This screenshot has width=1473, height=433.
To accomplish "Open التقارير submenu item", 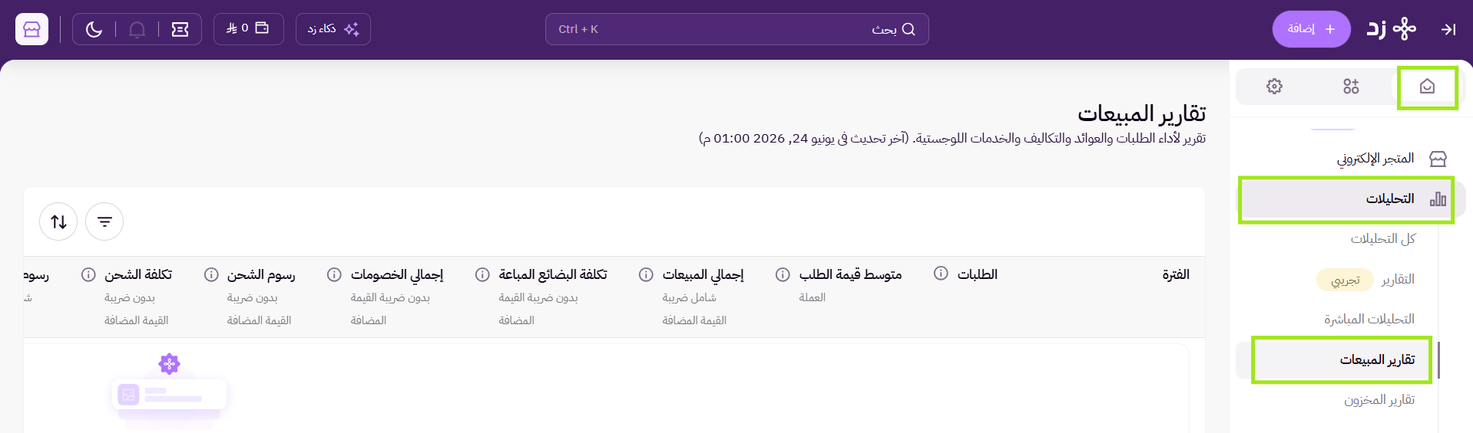I will 1398,280.
